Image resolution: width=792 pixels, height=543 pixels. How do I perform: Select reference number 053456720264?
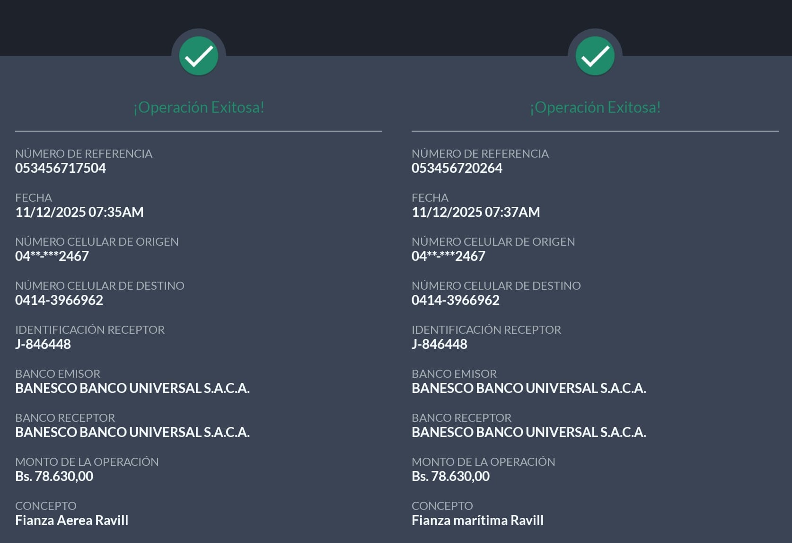457,168
